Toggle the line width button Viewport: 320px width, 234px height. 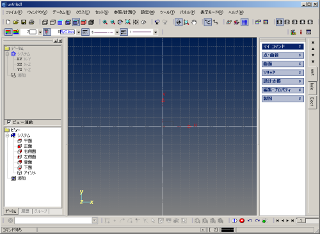pyautogui.click(x=124, y=32)
